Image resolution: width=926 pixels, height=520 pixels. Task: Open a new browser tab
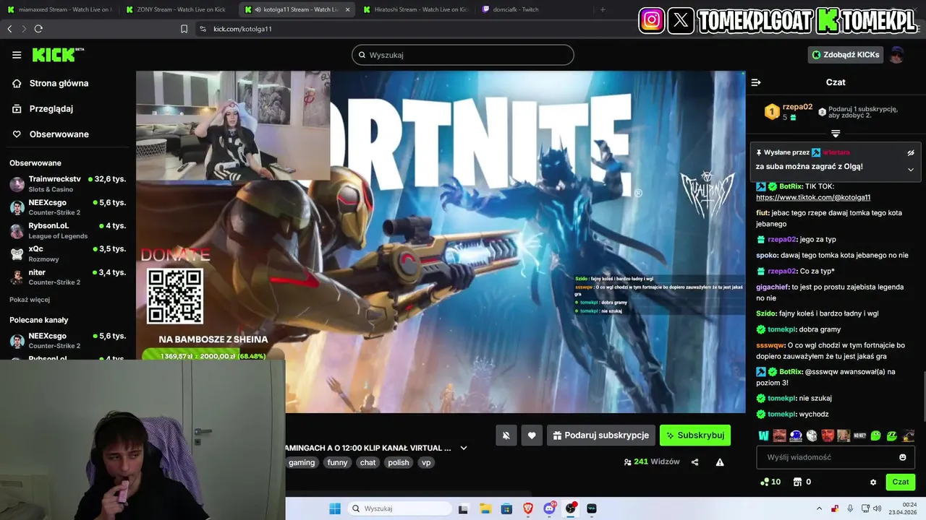point(603,9)
